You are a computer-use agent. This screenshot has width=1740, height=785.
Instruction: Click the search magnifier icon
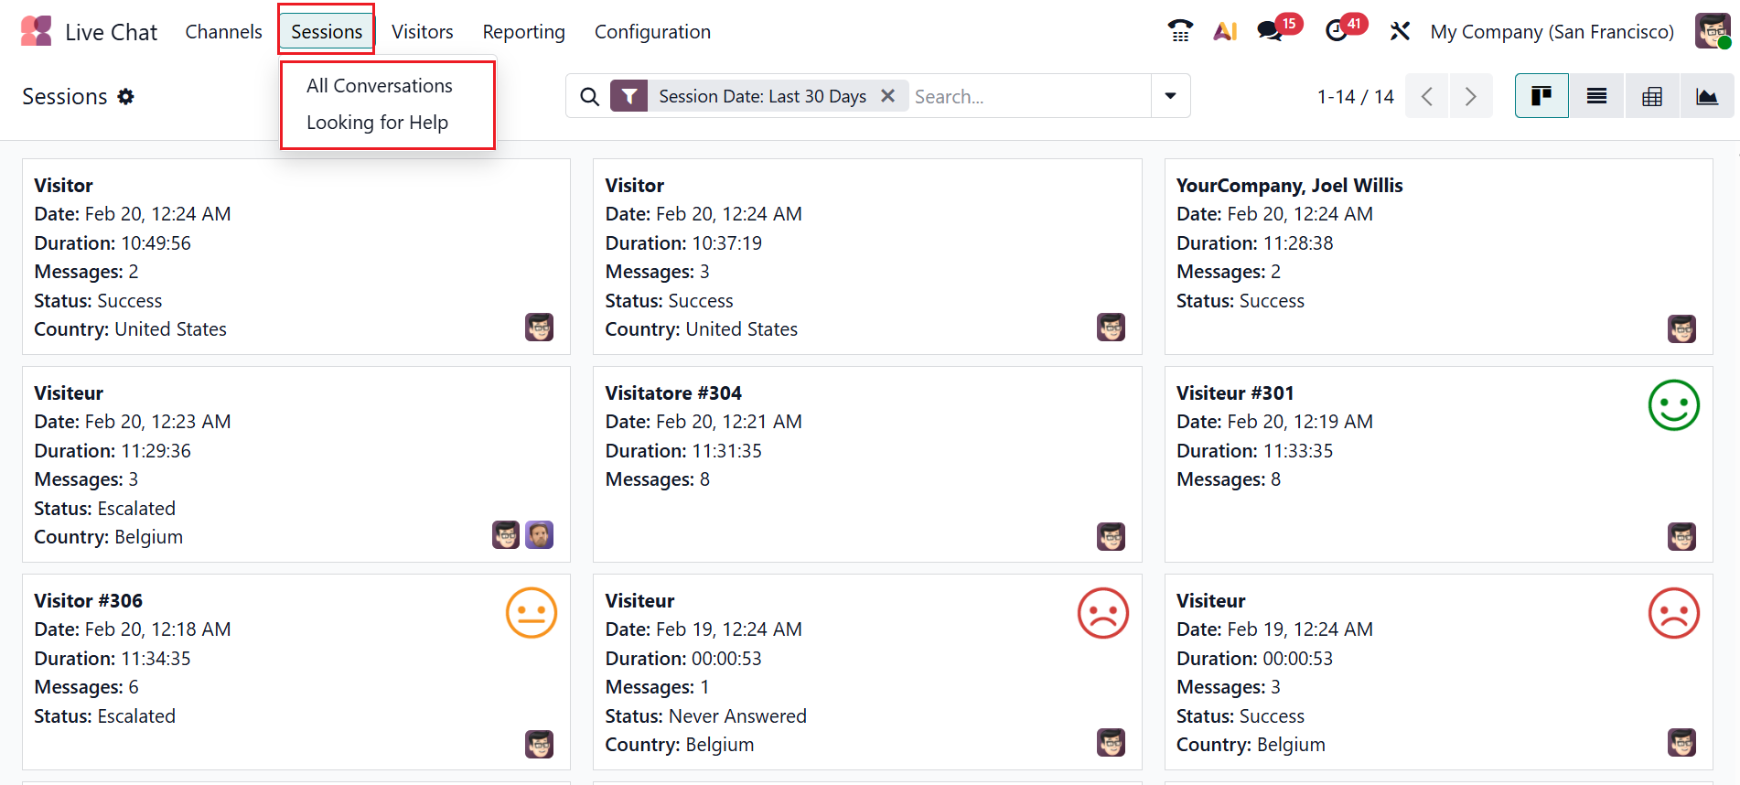[590, 96]
